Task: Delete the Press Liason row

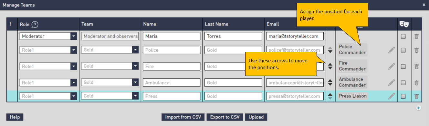Action: (x=416, y=96)
